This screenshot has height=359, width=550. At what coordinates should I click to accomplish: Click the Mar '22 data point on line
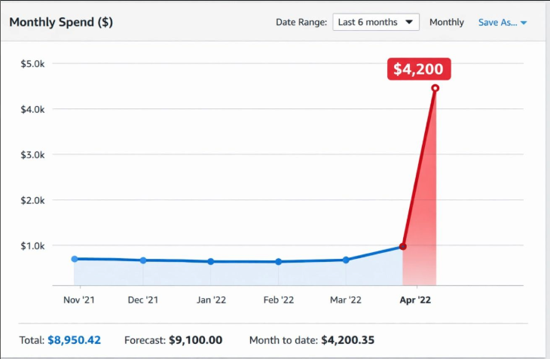coord(346,260)
